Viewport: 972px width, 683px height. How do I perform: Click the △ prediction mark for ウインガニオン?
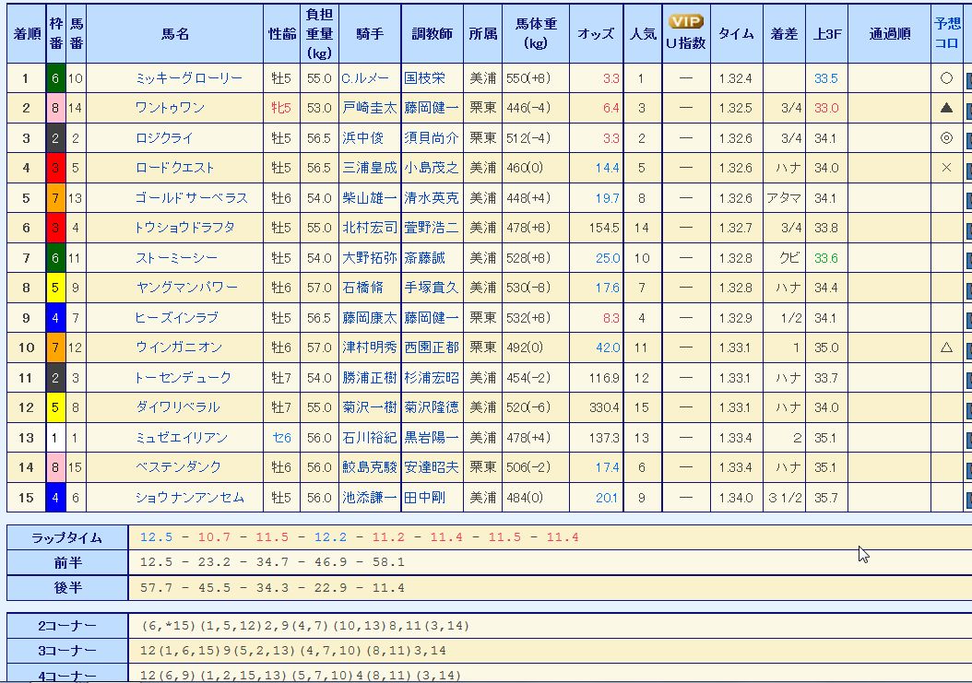pyautogui.click(x=946, y=347)
